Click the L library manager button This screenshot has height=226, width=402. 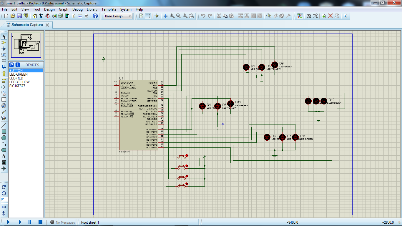[x=18, y=65]
